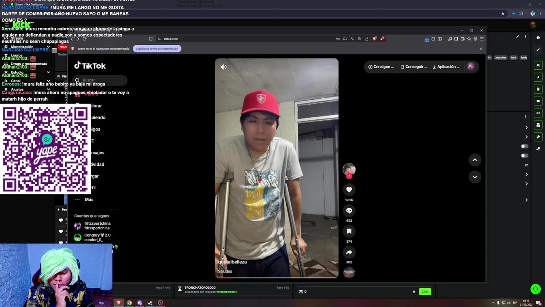The image size is (545, 307).
Task: Open Chrome in the Windows taskbar
Action: tap(129, 303)
